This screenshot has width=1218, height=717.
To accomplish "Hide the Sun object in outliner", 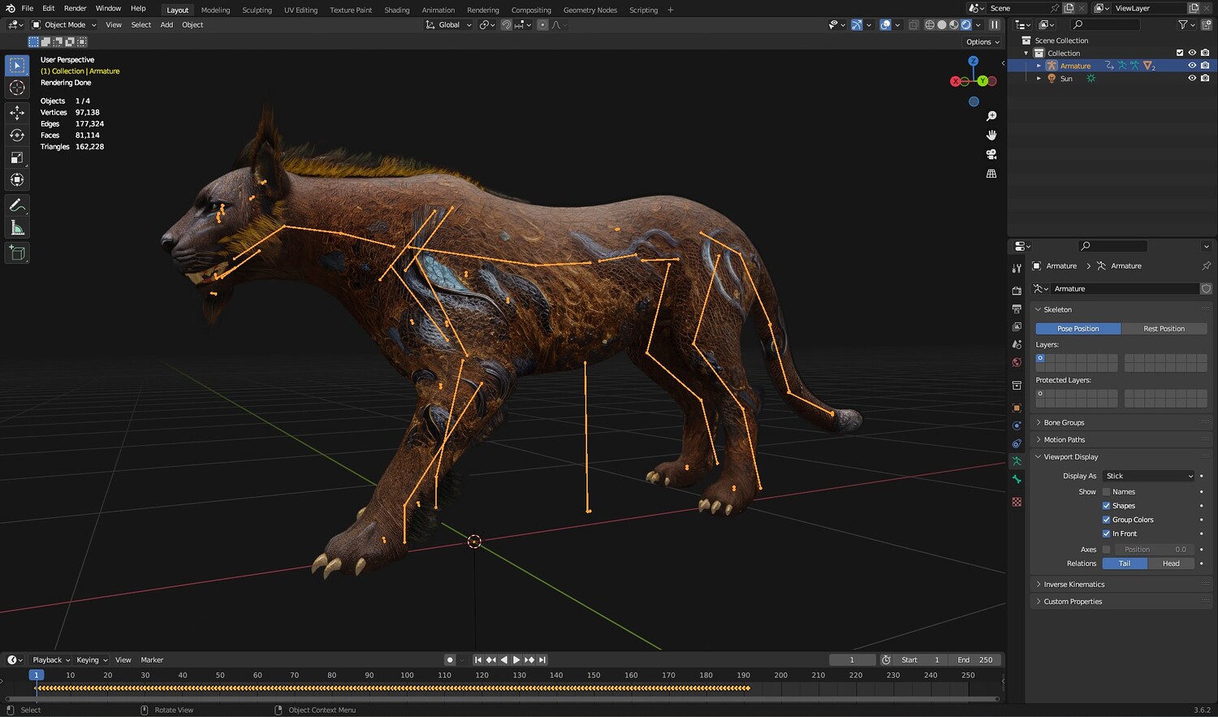I will [x=1192, y=79].
